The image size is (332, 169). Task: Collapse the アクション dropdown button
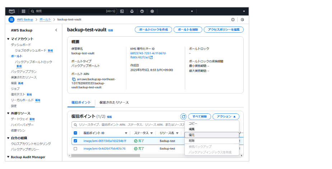226,117
